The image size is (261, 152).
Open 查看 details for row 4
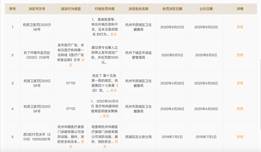click(240, 109)
